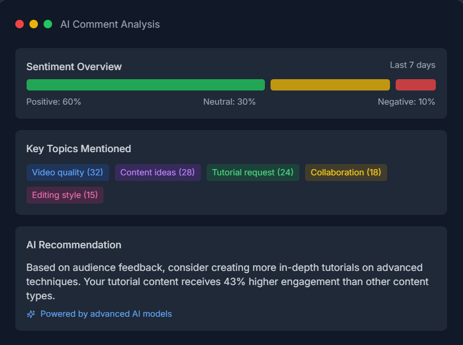Click the green maximize window dot
This screenshot has height=345, width=463.
click(x=48, y=24)
